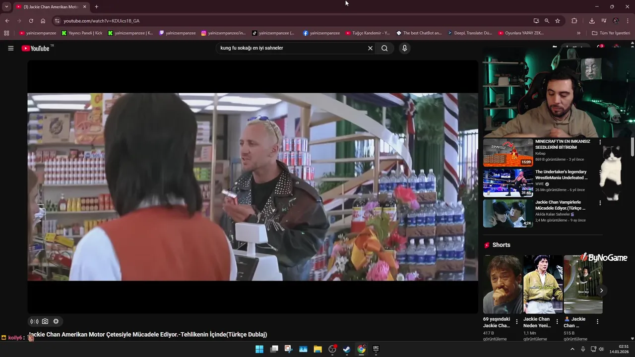Open options for 69 yaşındaki Jackie Chan short
Image resolution: width=635 pixels, height=357 pixels.
pyautogui.click(x=517, y=322)
